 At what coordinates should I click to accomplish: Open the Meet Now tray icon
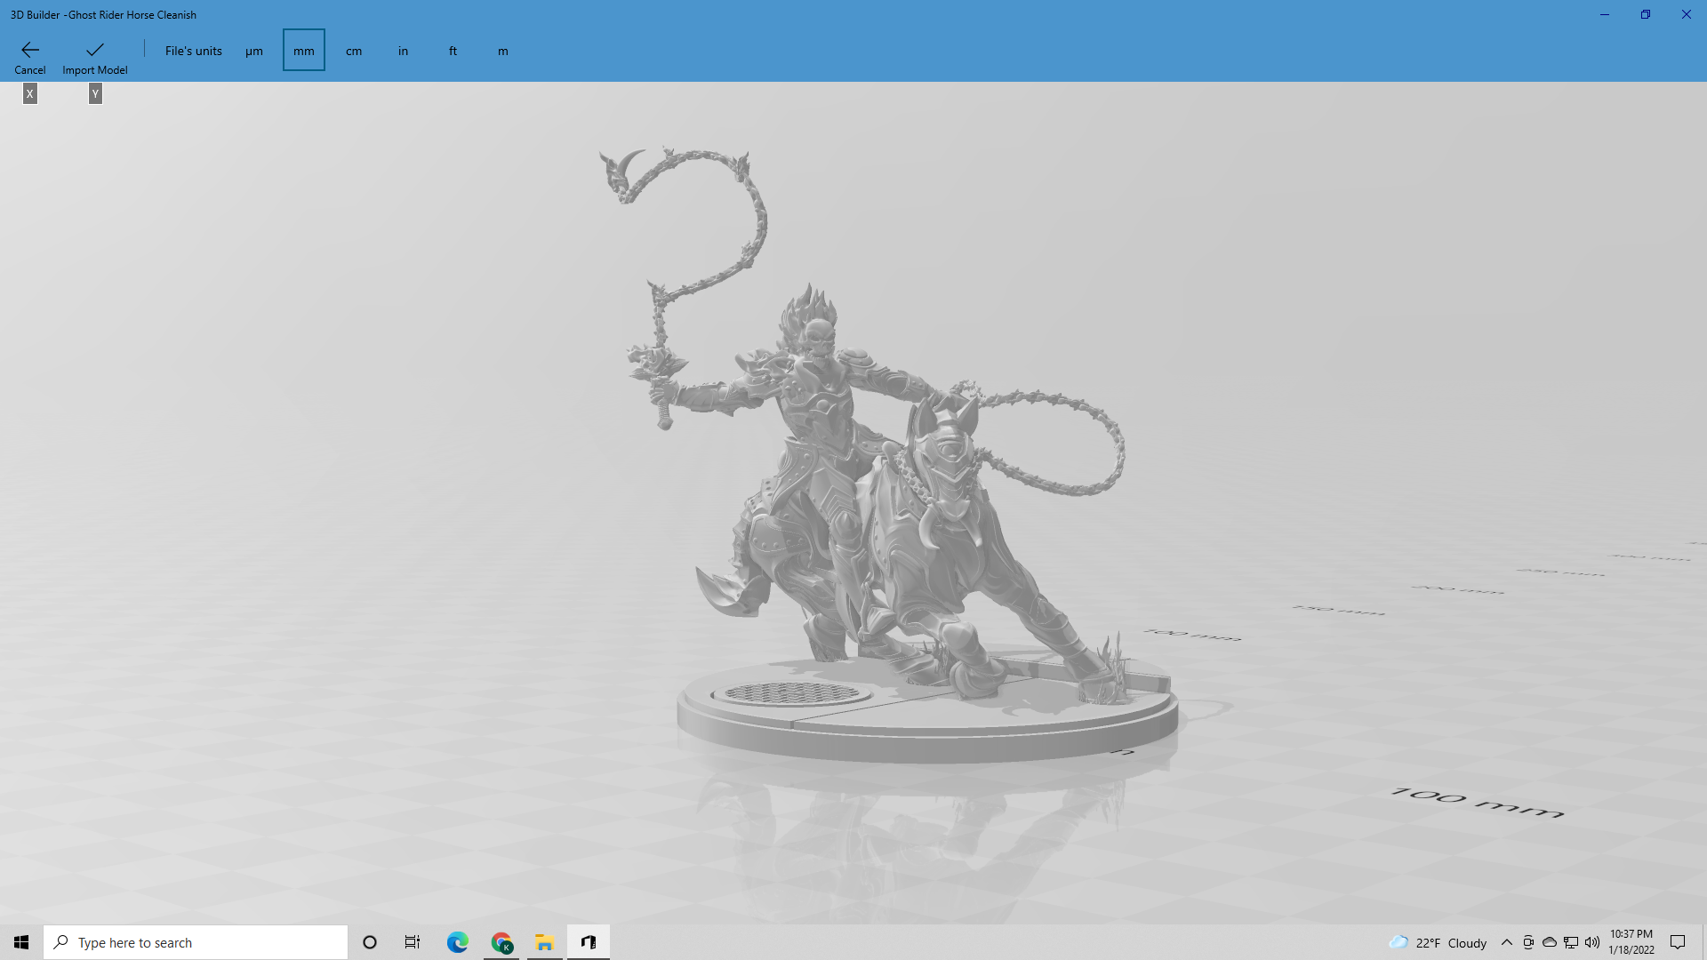coord(1528,942)
